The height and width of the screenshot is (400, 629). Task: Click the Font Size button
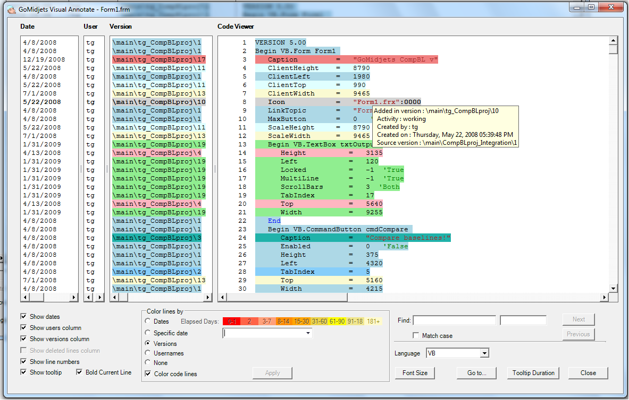click(415, 373)
